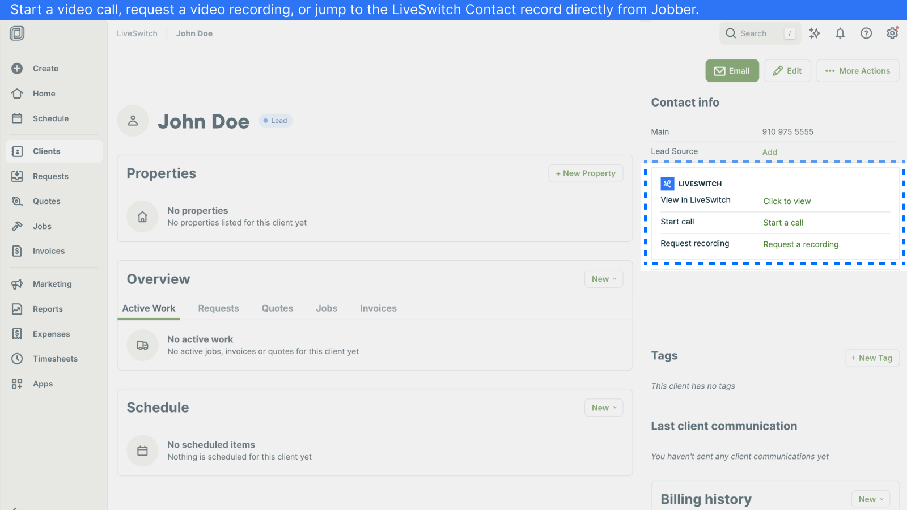Open Timesheets label in sidebar
Viewport: 907px width, 510px height.
(55, 359)
